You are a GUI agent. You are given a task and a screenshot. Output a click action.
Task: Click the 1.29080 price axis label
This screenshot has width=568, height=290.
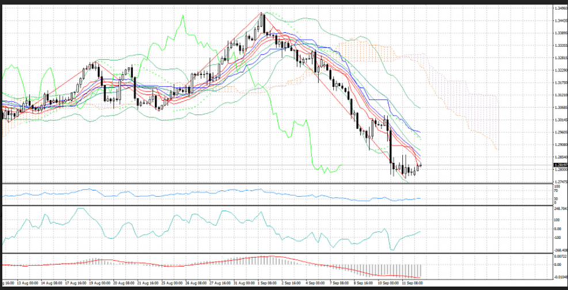pyautogui.click(x=560, y=145)
